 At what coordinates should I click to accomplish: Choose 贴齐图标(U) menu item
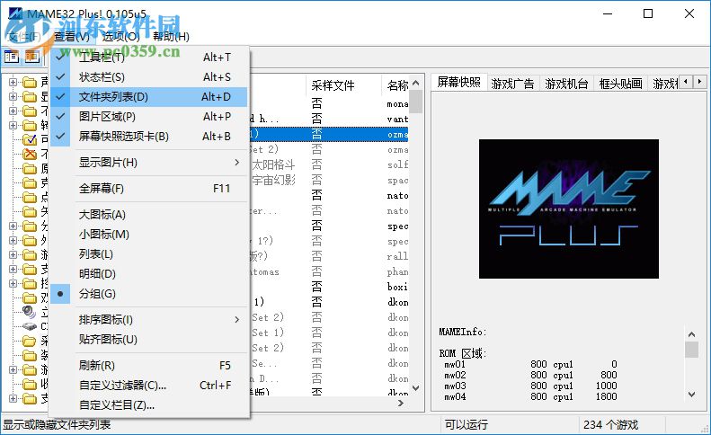coord(148,340)
